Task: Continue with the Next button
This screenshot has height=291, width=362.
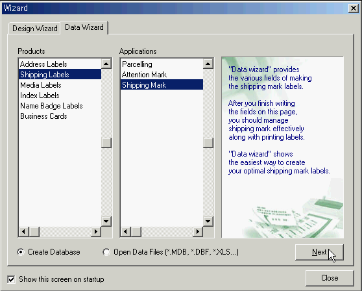Action: [319, 252]
